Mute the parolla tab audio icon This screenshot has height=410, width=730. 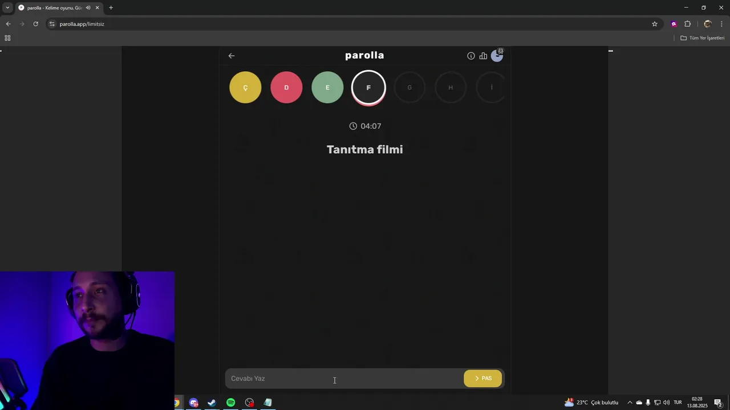click(x=88, y=8)
